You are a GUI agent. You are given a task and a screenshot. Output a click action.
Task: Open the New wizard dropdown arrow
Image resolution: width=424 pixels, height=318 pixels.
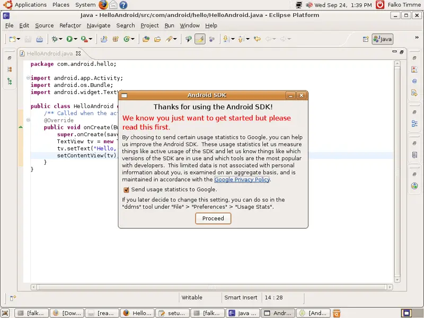pos(19,39)
